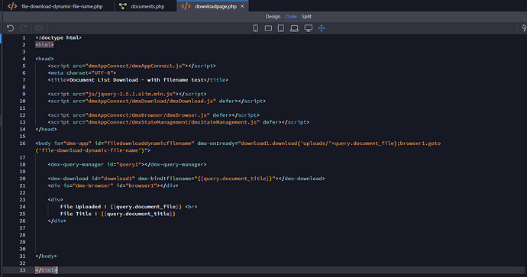Click the lightning bolt icon at far right
The height and width of the screenshot is (277, 527).
pos(524,28)
